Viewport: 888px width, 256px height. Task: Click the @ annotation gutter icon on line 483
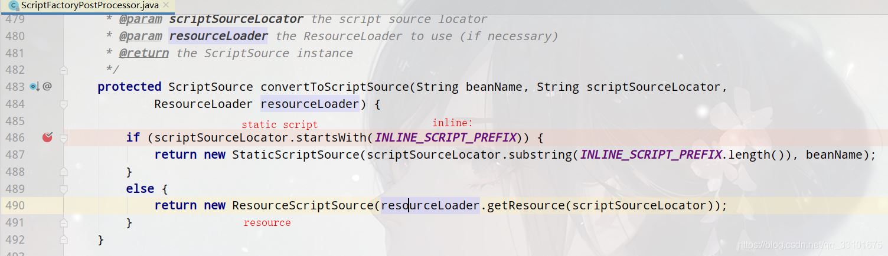(x=47, y=87)
